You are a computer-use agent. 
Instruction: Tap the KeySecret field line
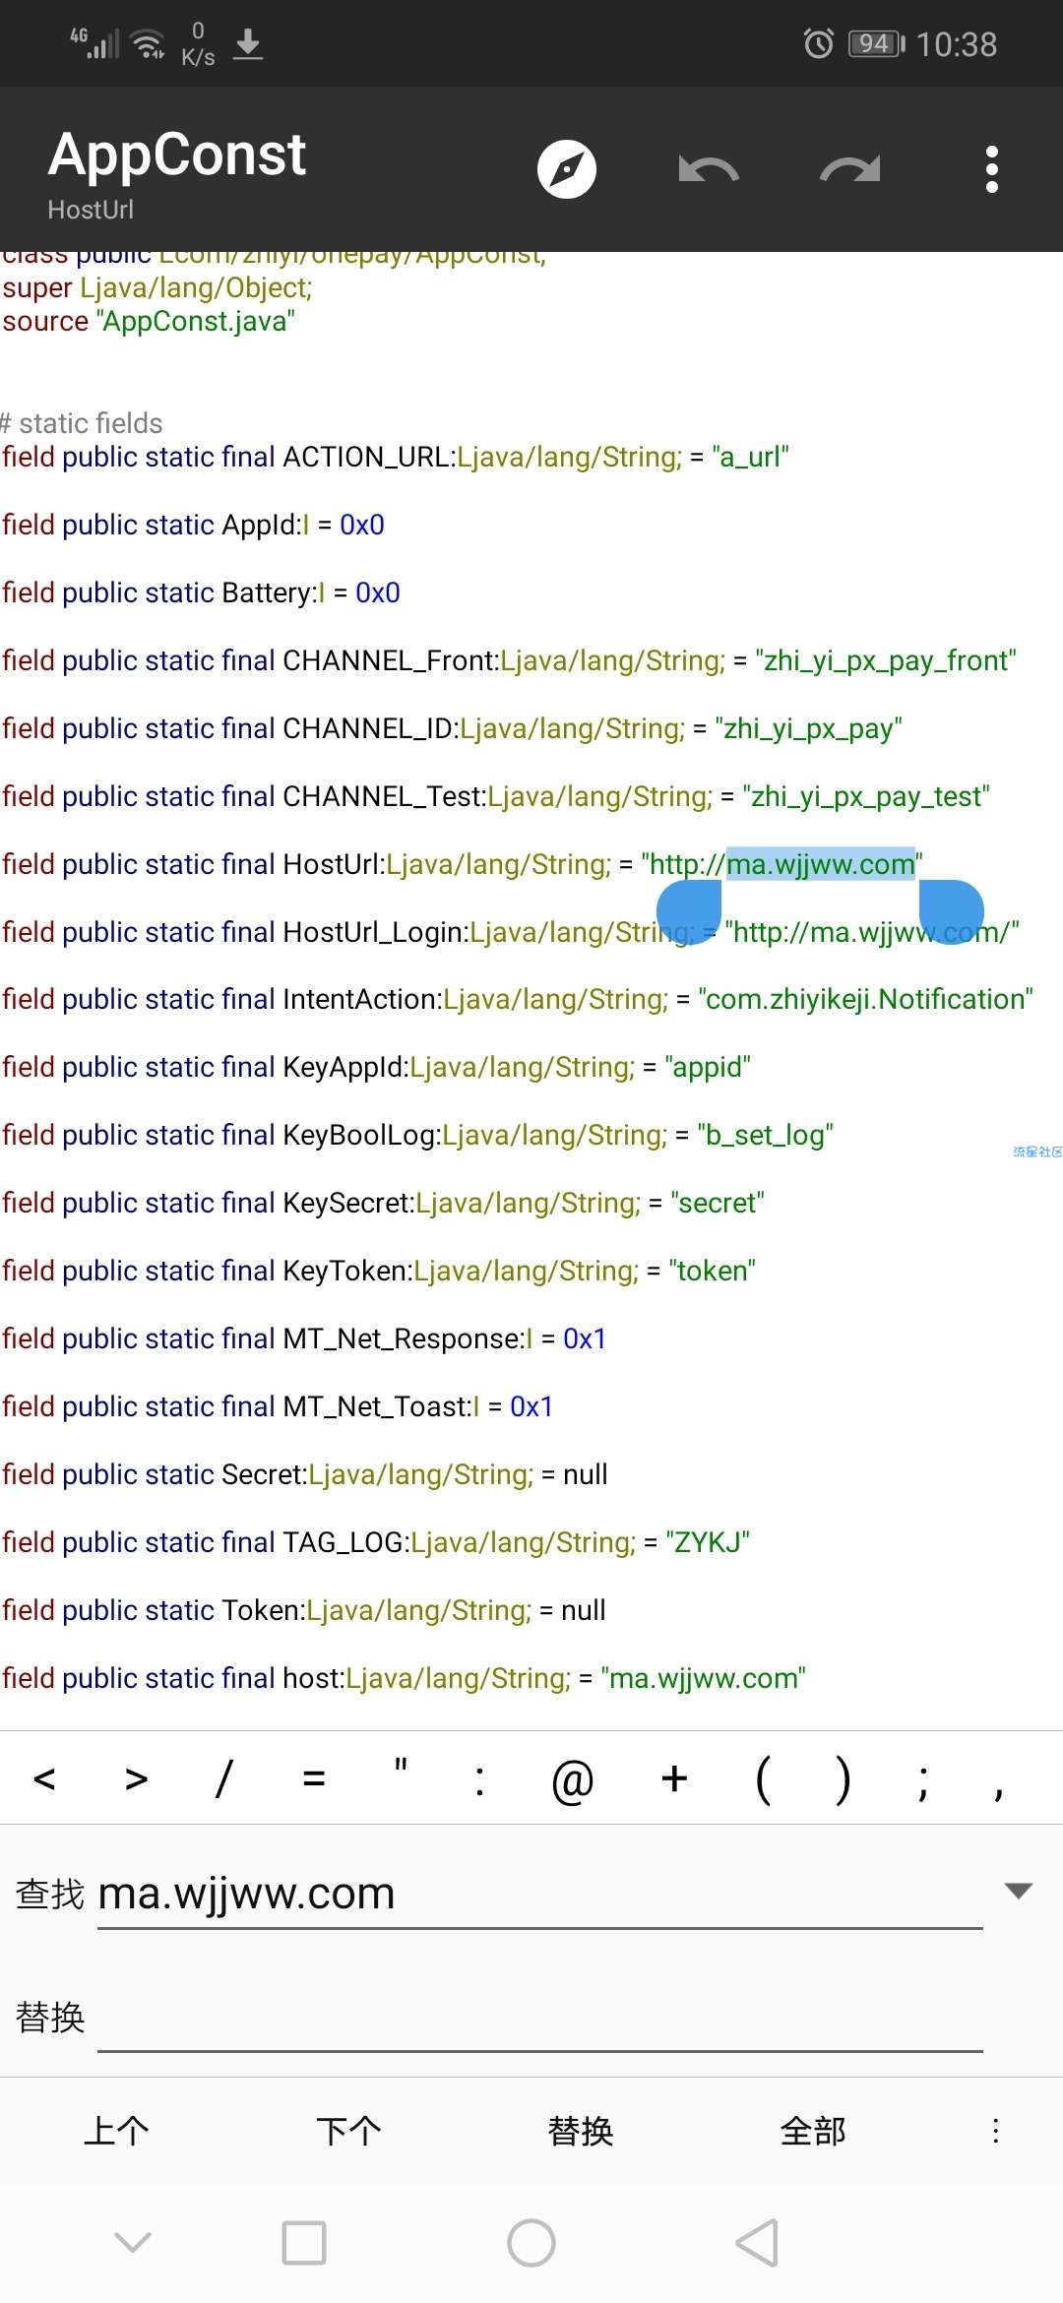click(383, 1203)
